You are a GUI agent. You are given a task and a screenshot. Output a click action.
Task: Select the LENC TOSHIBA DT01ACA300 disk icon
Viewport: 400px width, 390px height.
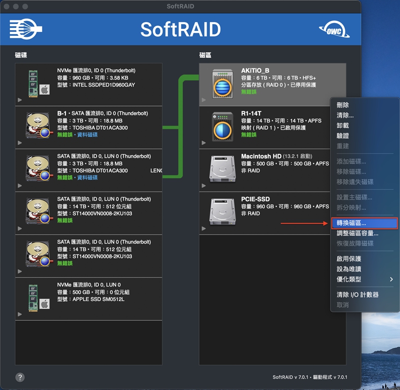38,168
